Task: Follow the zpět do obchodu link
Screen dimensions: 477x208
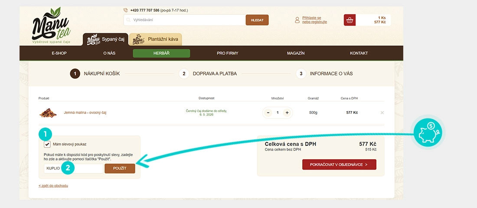Action: click(53, 186)
